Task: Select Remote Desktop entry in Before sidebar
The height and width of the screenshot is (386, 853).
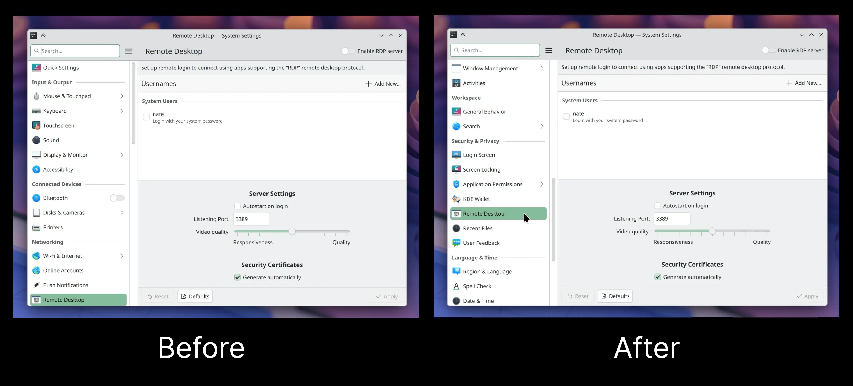Action: [x=78, y=300]
